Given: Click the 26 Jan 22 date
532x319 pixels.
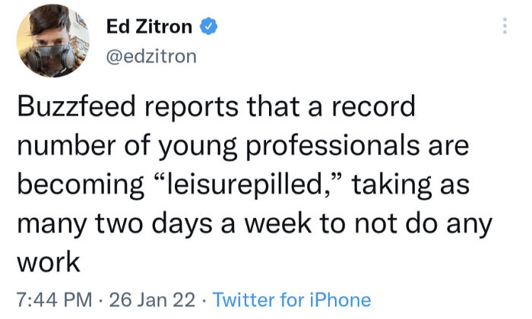Looking at the screenshot, I should coord(153,299).
